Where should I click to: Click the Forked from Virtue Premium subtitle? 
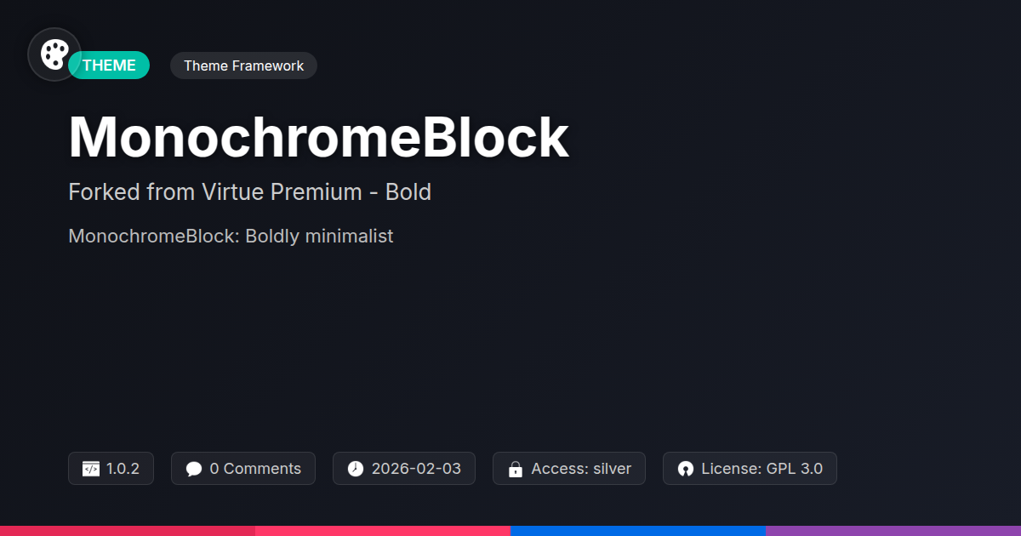point(249,192)
